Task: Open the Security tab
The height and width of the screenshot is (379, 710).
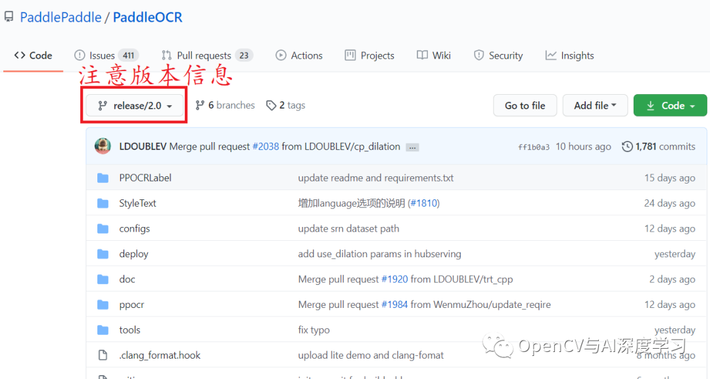Action: click(498, 55)
